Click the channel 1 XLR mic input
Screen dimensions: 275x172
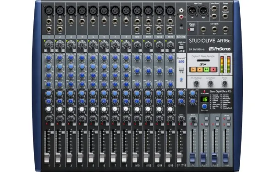[x=49, y=10]
